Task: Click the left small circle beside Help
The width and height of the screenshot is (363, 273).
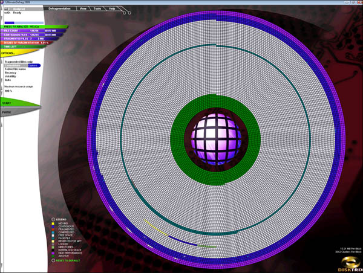Action: (x=124, y=13)
